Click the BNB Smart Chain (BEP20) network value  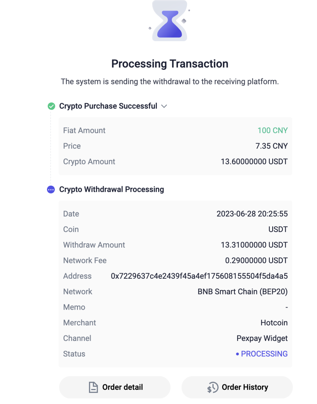[243, 292]
